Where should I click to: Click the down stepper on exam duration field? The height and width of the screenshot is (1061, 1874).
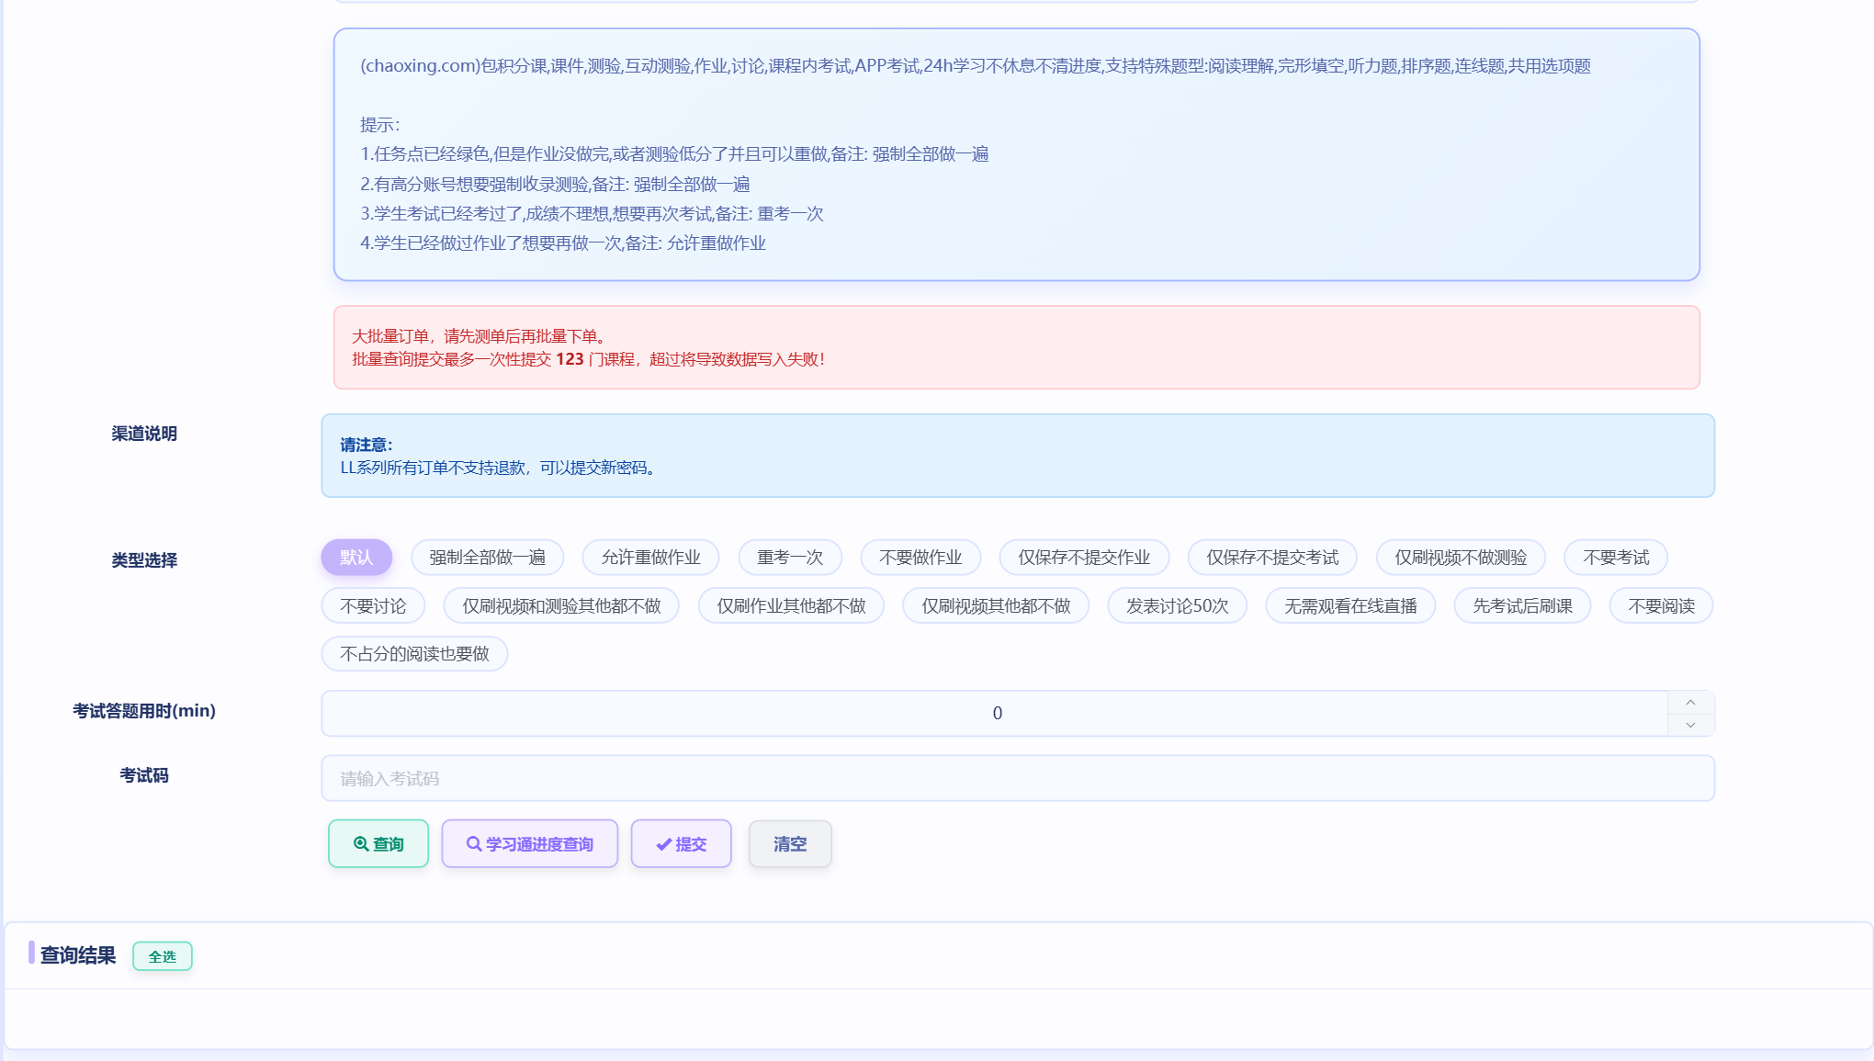[x=1688, y=725]
